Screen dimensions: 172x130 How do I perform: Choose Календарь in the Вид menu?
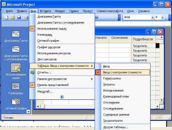62,35
